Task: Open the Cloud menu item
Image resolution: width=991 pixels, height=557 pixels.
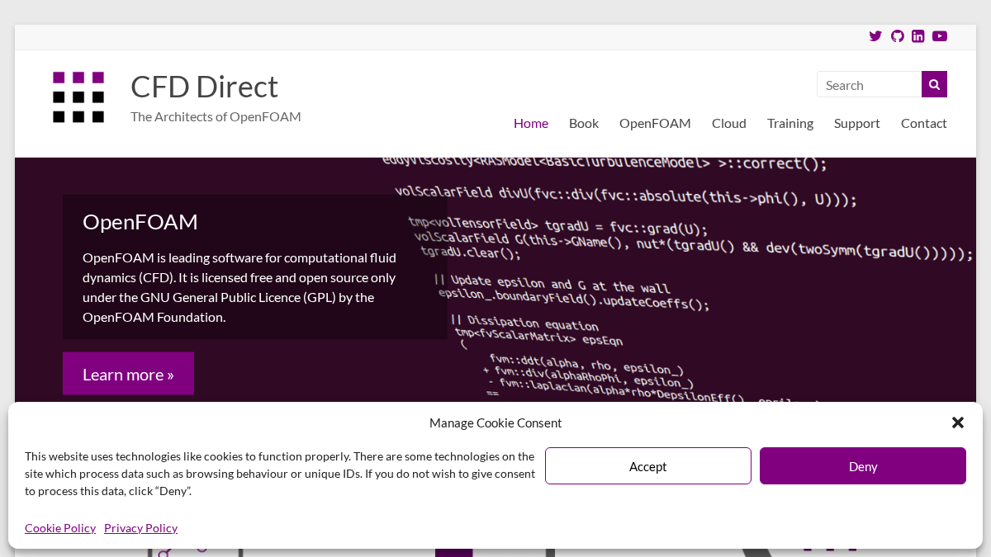Action: tap(729, 123)
